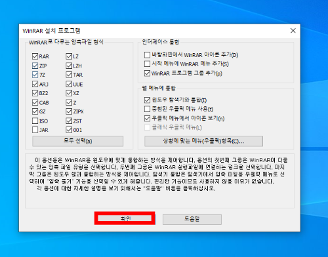Uncheck the XZ format checkbox

pyautogui.click(x=69, y=93)
